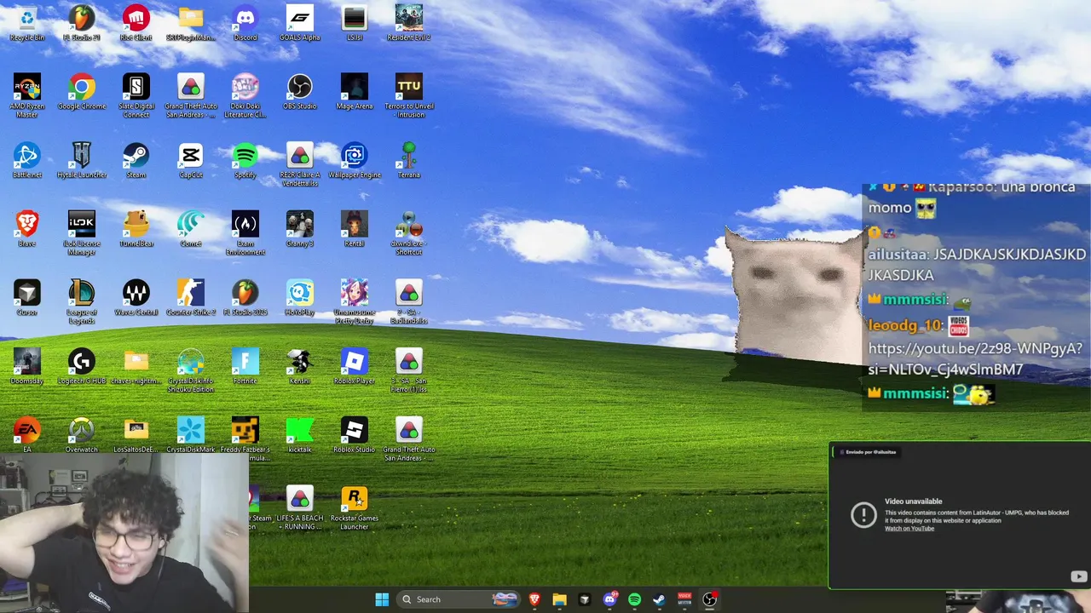Open the Rental game icon
Screen dimensions: 1091x613
coord(355,228)
